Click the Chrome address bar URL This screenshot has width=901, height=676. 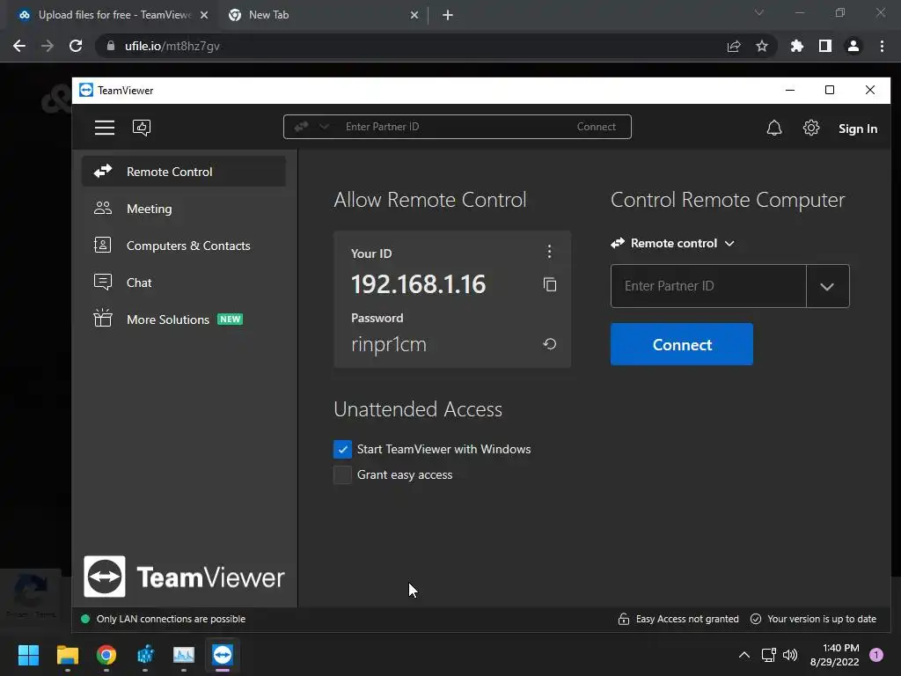172,46
